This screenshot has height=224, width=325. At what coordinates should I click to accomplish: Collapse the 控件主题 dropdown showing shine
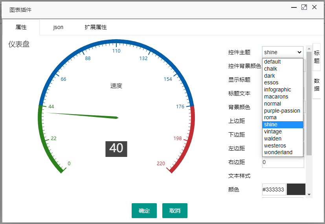(x=283, y=52)
